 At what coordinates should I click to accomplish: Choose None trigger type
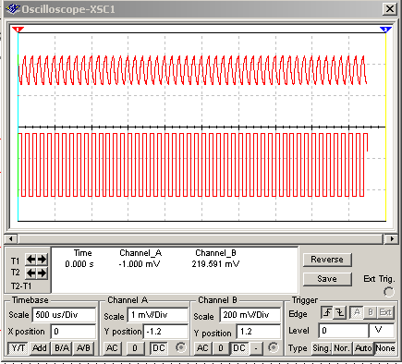[385, 348]
